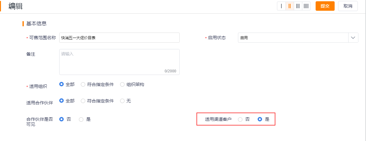This screenshot has width=366, height=141.
Task: Click into the 备注 textarea
Action: tap(119, 62)
